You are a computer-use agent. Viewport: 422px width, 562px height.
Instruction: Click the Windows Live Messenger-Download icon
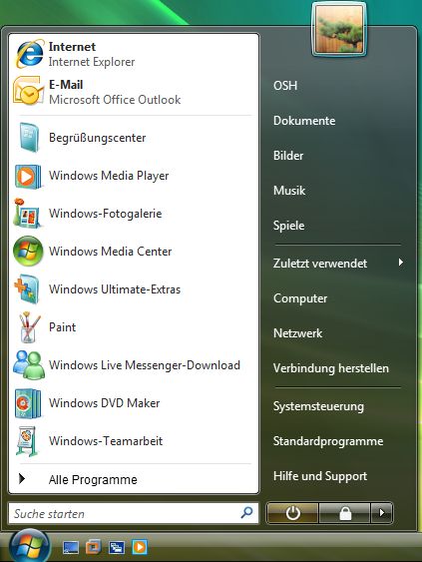[x=29, y=365]
